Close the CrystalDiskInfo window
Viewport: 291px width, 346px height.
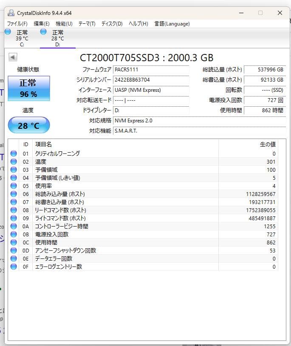point(280,13)
